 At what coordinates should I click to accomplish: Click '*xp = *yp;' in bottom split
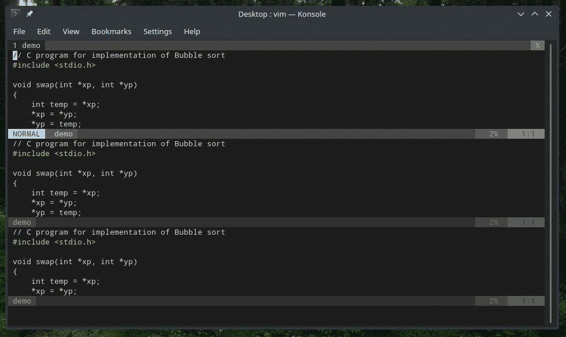(x=54, y=291)
